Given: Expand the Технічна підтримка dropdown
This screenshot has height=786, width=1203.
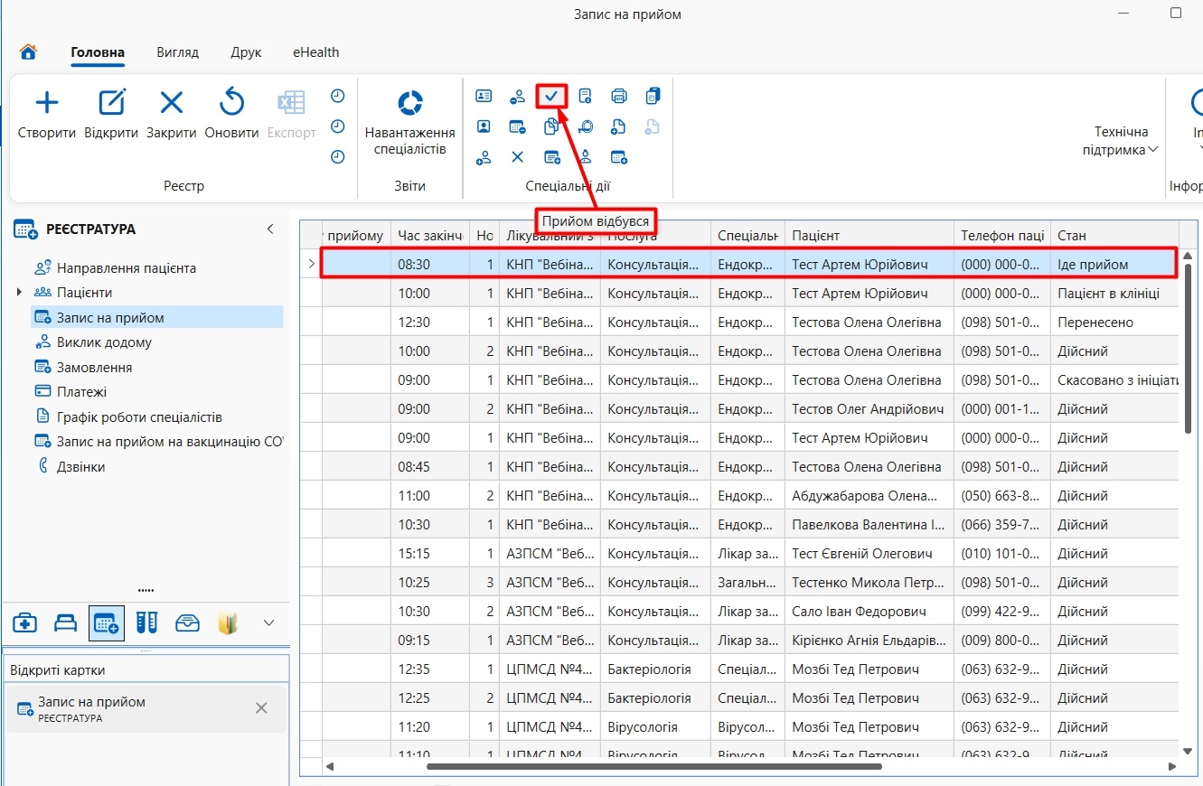Looking at the screenshot, I should [x=1122, y=141].
